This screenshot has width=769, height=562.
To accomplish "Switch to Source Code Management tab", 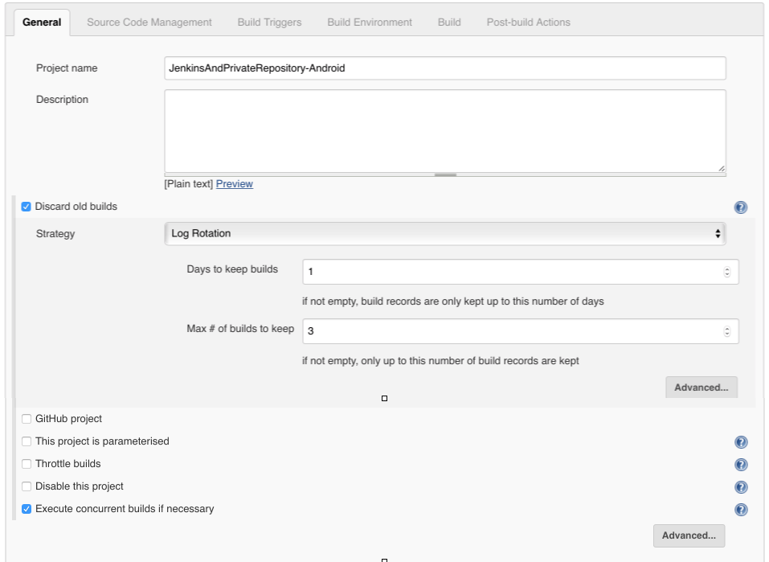I will [x=149, y=23].
